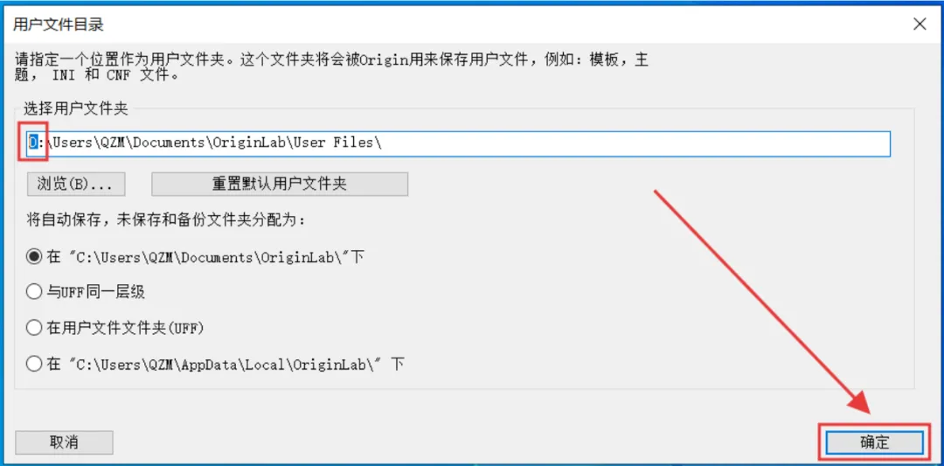
Task: Click the highlighted drive letter D
Action: click(x=32, y=143)
